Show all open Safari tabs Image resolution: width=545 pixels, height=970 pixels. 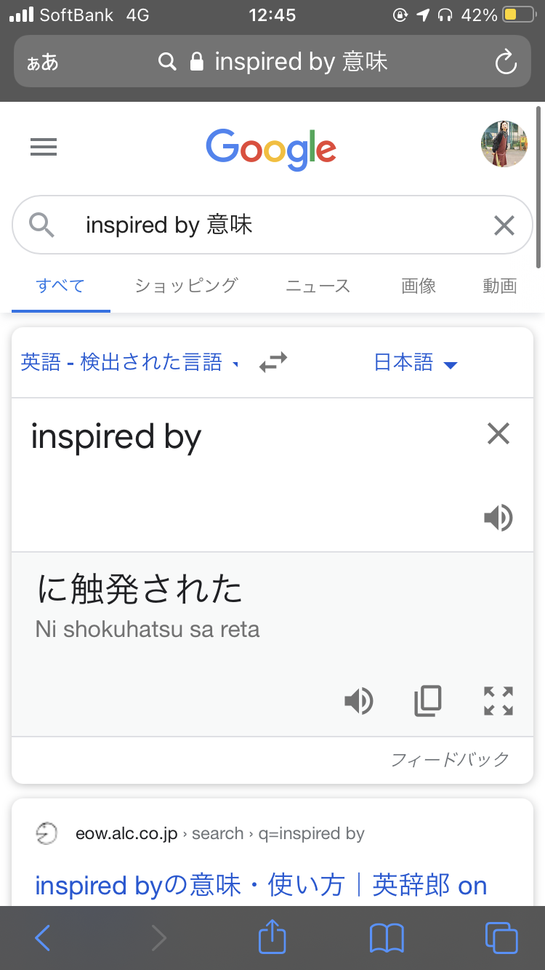coord(501,937)
